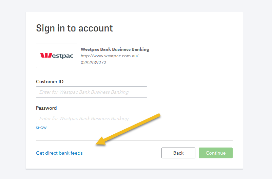Select the Westpac Bank Business Banking title
Screen dimensions: 272x179
click(115, 49)
